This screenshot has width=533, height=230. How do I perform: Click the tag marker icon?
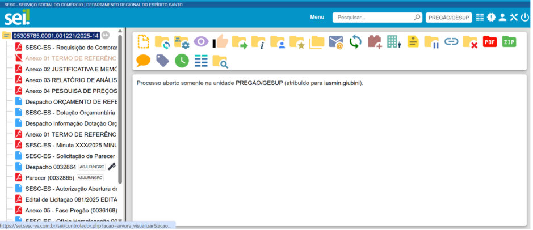[x=162, y=60]
